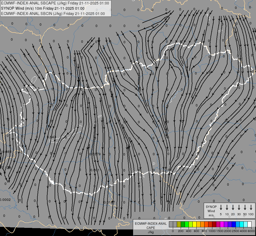Click the 0.0002 value on the map
The image size is (256, 236).
coord(5,200)
